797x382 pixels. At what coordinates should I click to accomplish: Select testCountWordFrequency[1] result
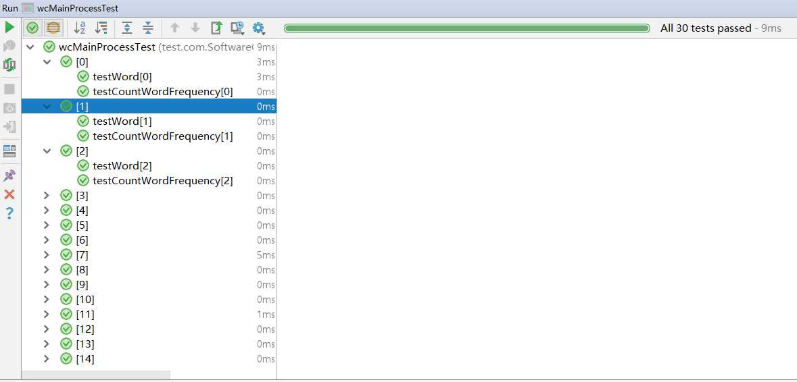click(163, 136)
